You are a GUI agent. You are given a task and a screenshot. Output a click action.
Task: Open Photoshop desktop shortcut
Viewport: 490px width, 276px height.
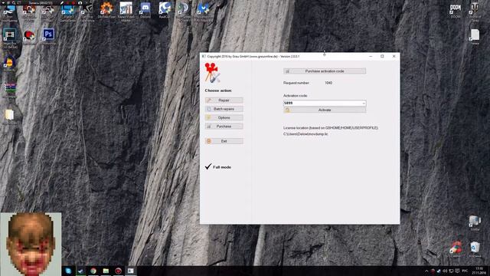48,34
